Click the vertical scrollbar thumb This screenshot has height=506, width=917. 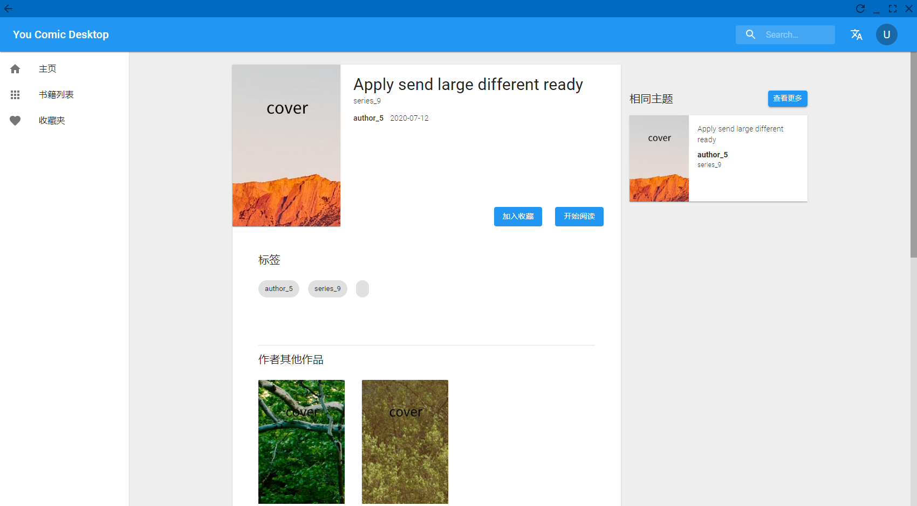(913, 155)
